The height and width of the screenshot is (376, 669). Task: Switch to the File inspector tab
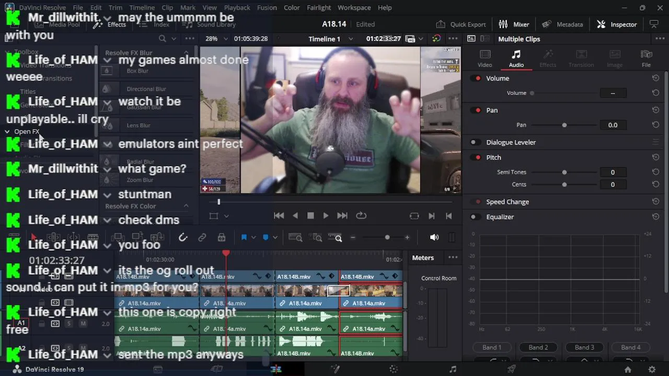tap(646, 58)
